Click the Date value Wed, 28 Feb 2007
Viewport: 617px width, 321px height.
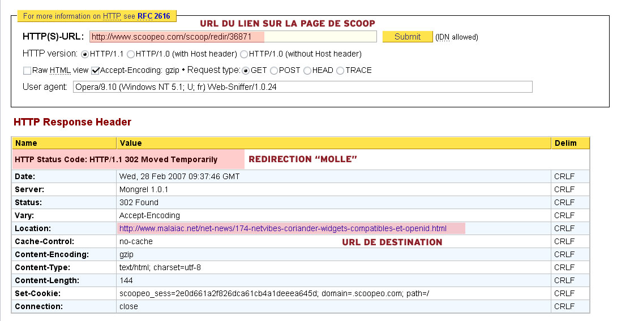point(179,177)
